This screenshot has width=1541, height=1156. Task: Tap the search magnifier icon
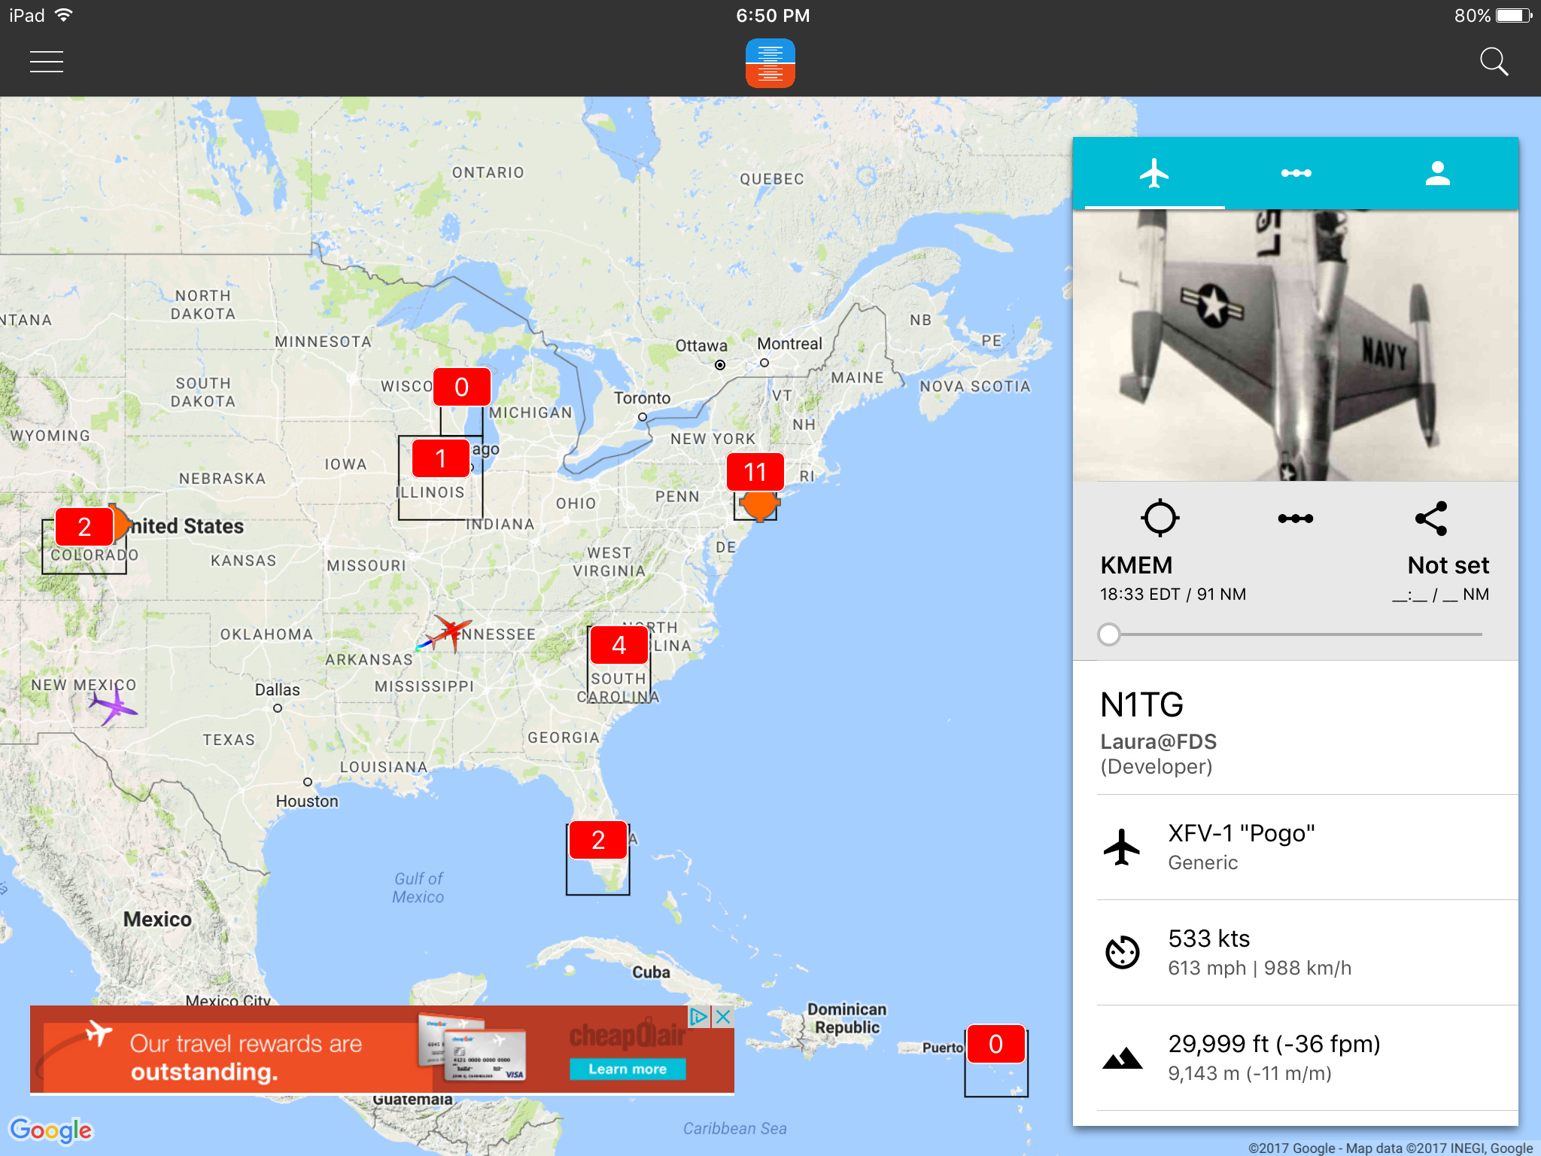tap(1494, 62)
